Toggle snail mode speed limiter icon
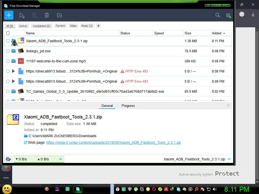The height and width of the screenshot is (194, 259). (8, 159)
